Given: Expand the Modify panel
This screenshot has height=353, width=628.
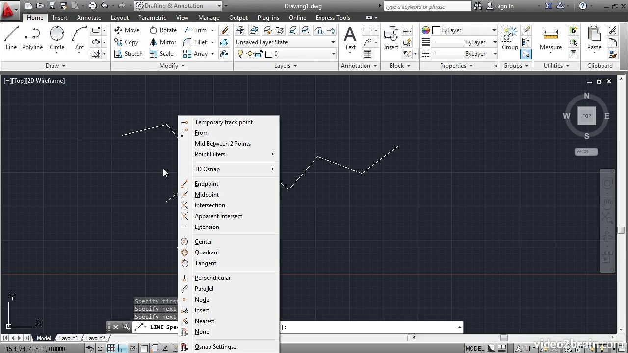Looking at the screenshot, I should click(172, 66).
